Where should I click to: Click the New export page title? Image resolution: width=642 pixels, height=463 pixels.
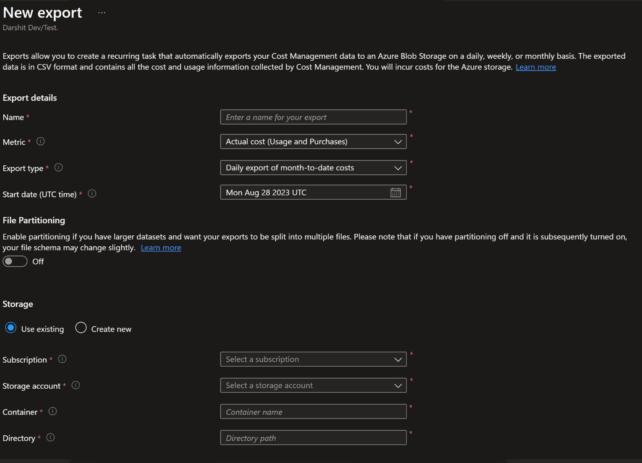coord(42,13)
